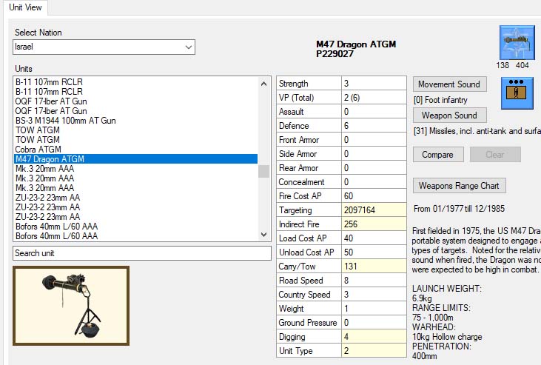Click the Search unit input field
Viewport: 541px width, 365px height.
click(142, 253)
